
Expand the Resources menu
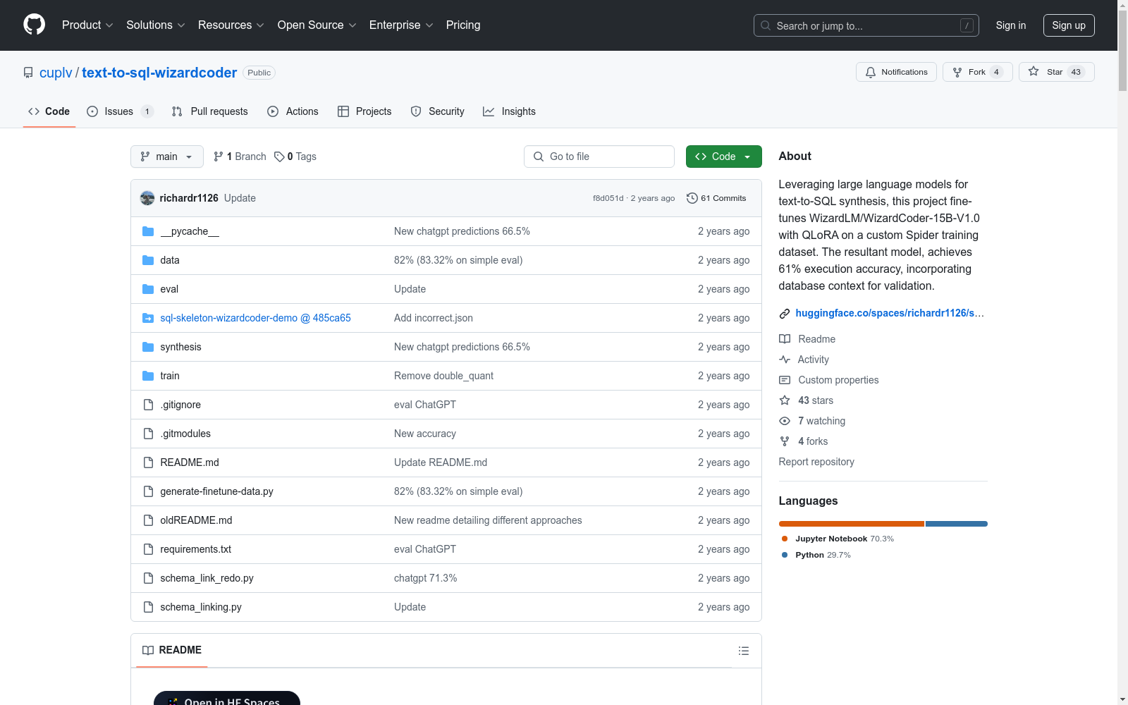(x=231, y=25)
